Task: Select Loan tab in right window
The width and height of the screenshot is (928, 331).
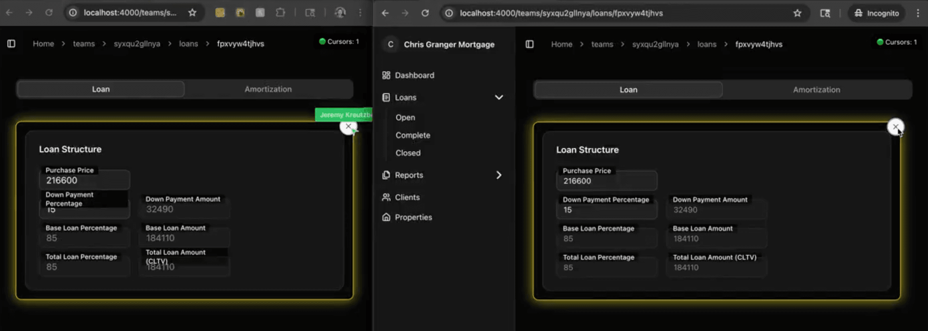Action: 628,90
